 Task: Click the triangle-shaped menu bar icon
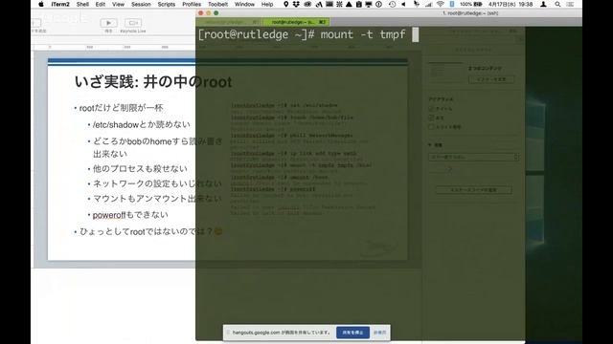[x=349, y=4]
